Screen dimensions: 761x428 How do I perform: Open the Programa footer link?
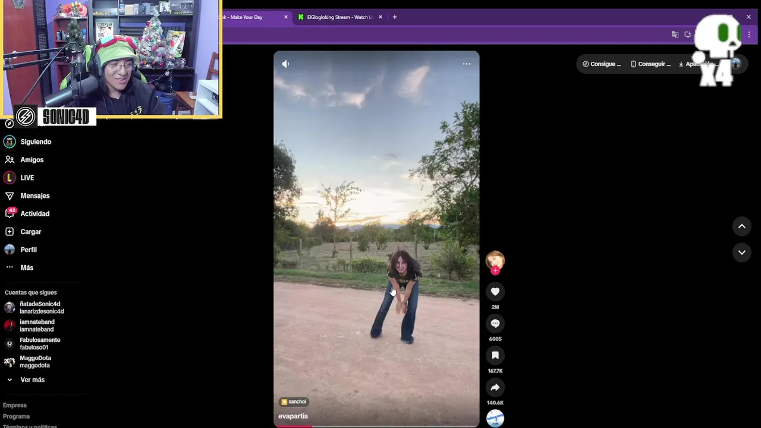pos(16,417)
